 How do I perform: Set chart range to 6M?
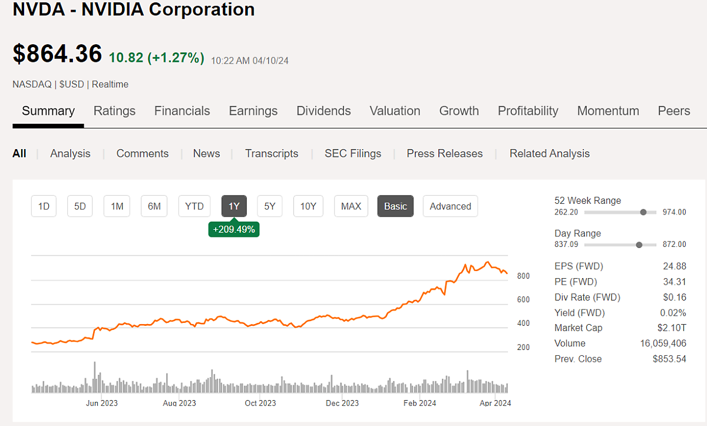coord(154,206)
